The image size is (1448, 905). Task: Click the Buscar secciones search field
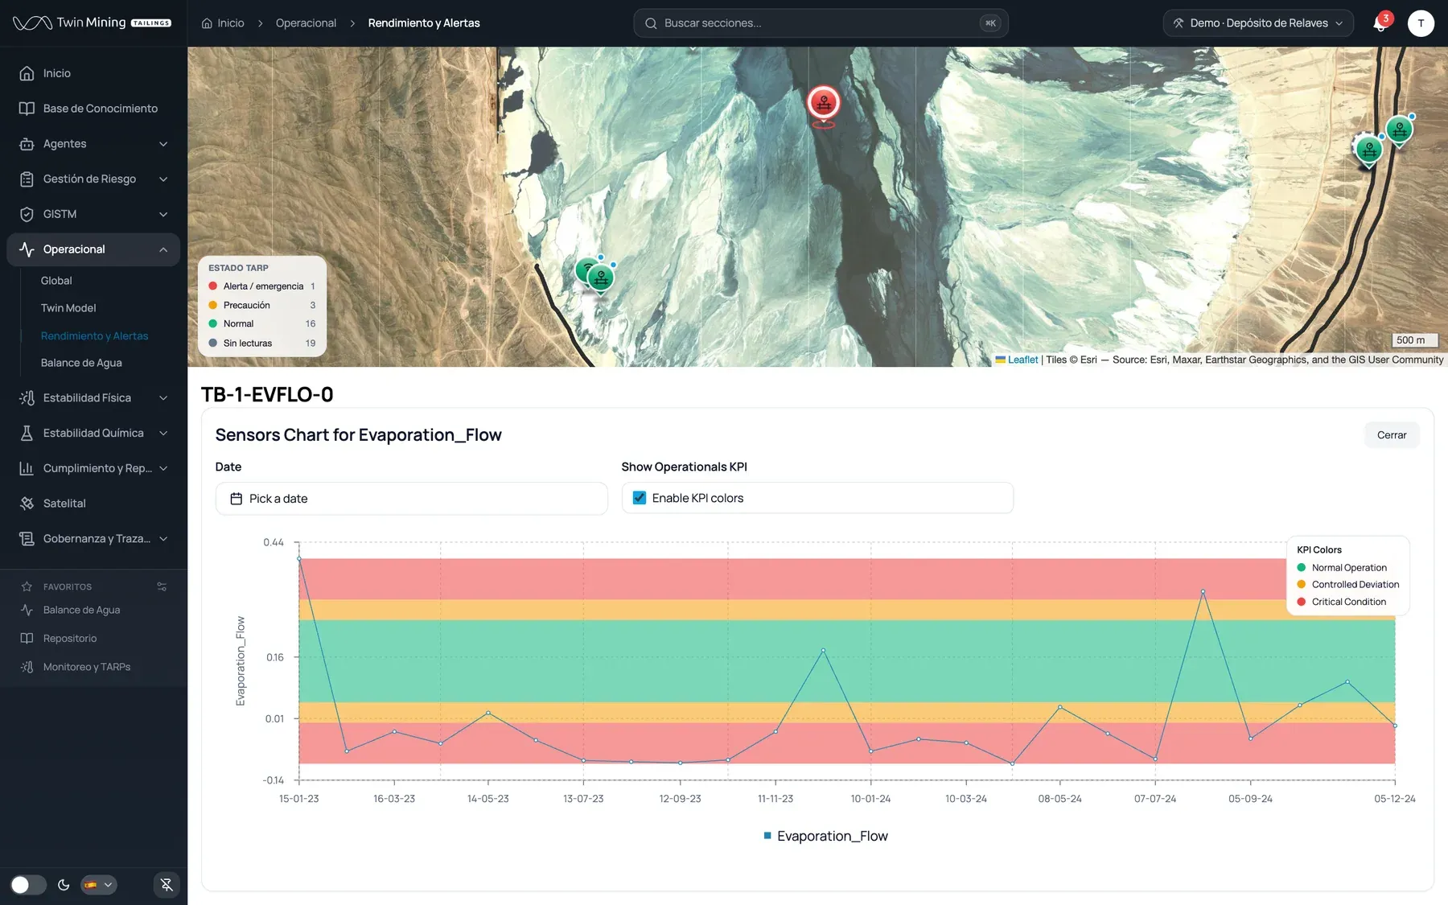[821, 23]
